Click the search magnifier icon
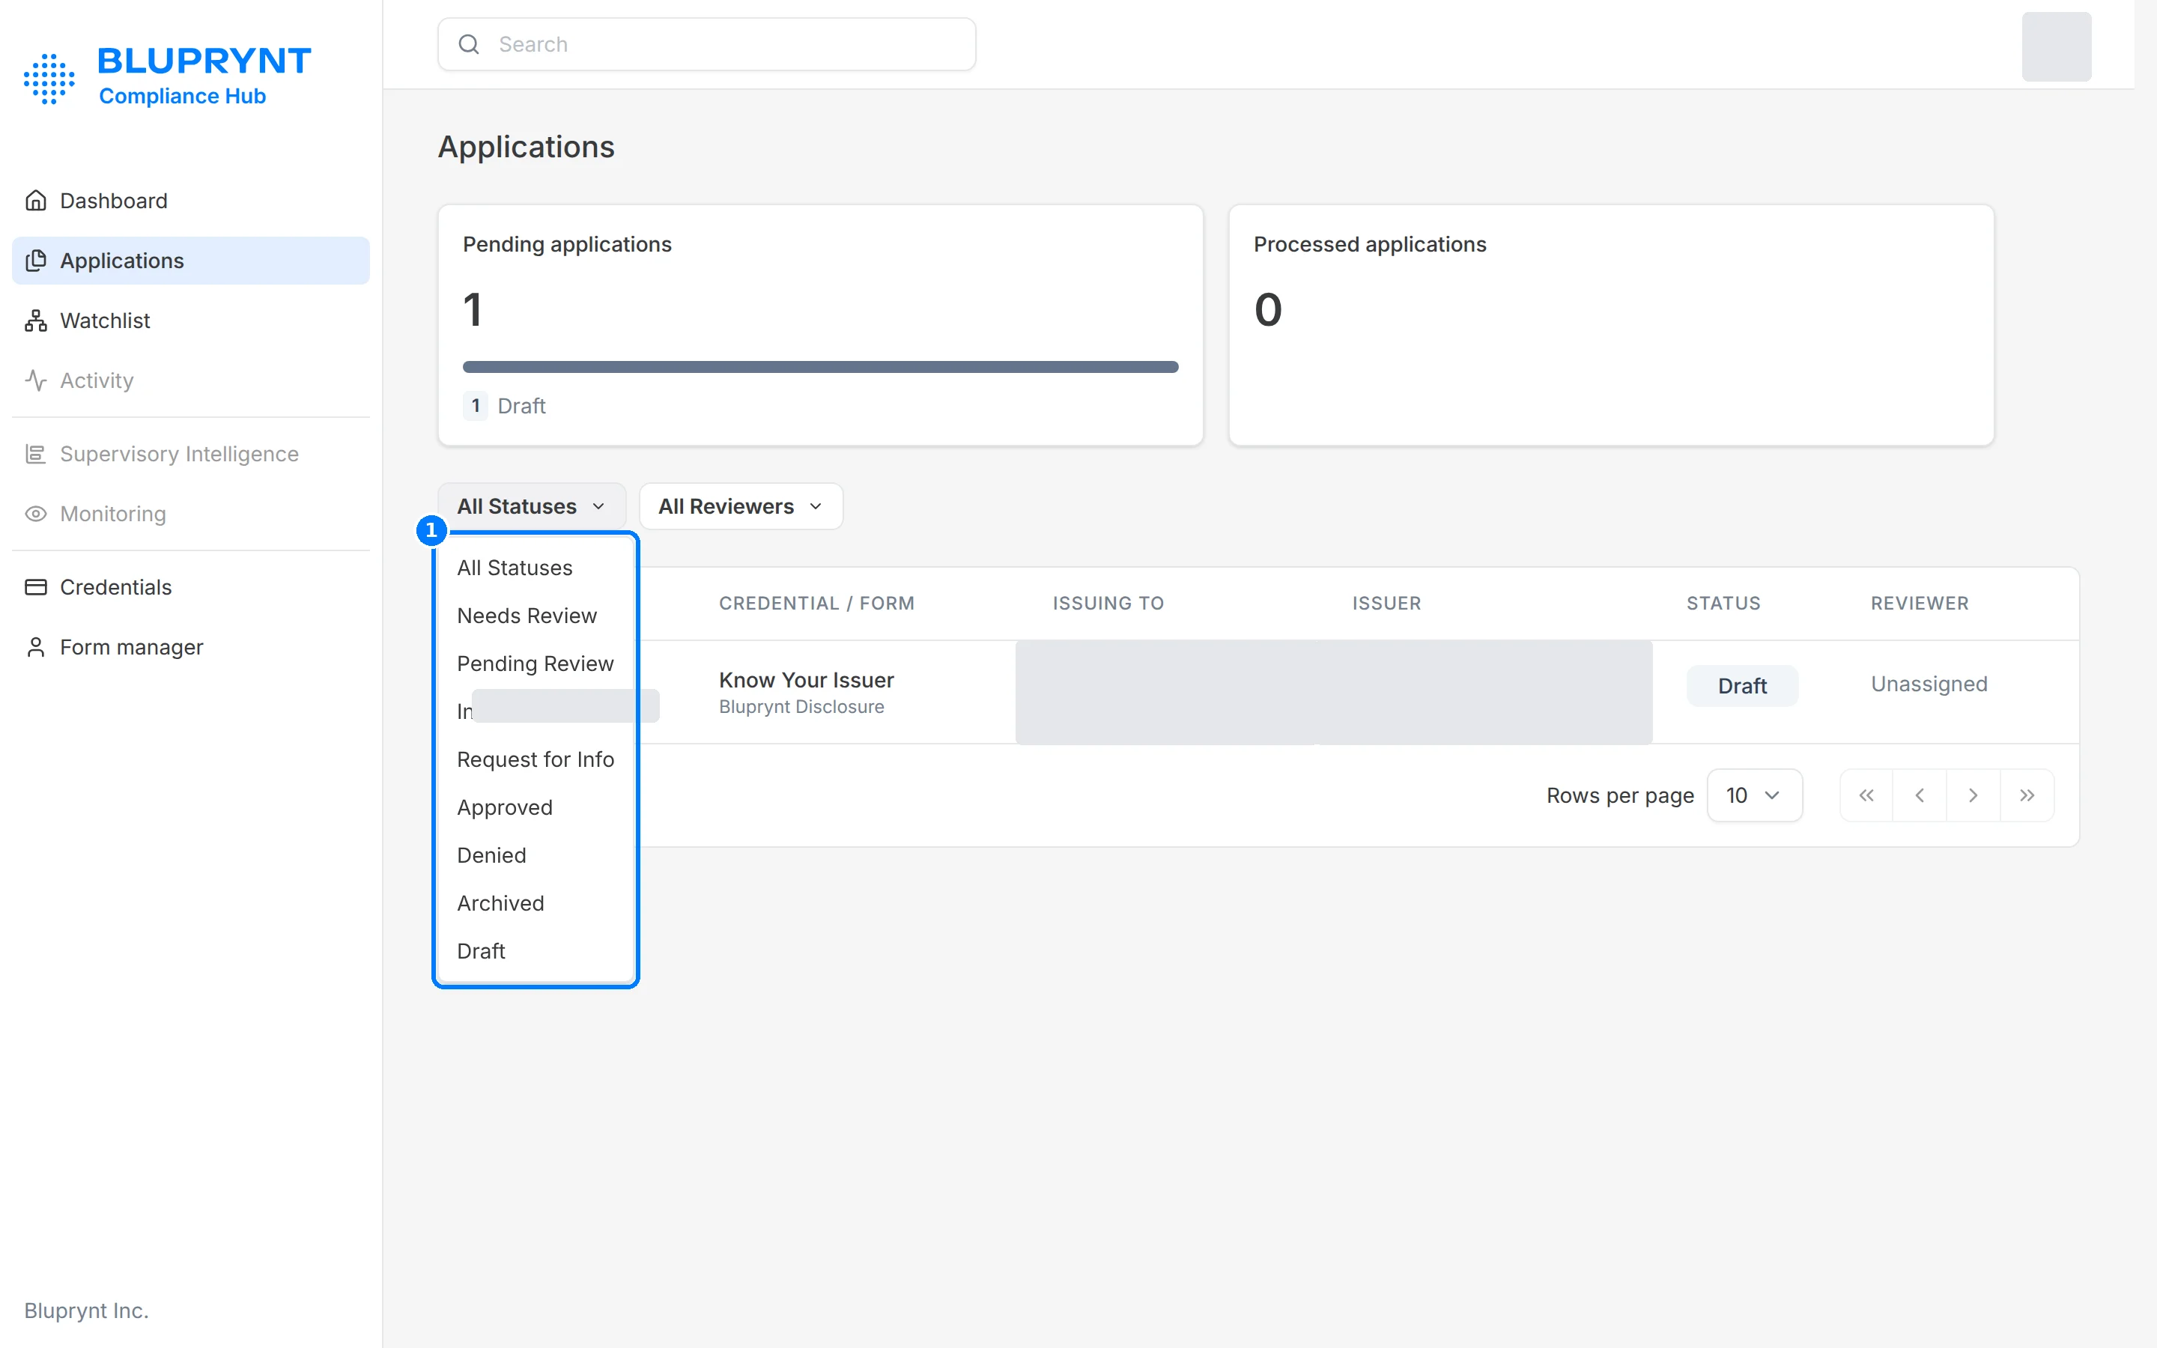The width and height of the screenshot is (2157, 1348). pos(469,43)
